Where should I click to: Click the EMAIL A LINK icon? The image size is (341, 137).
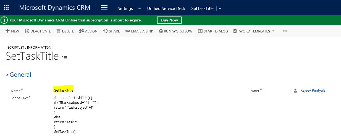(x=127, y=31)
